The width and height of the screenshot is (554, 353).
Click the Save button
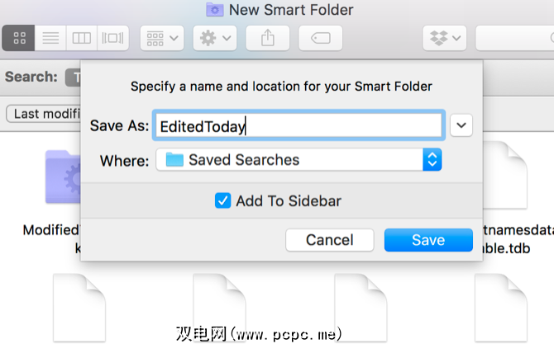pyautogui.click(x=428, y=240)
